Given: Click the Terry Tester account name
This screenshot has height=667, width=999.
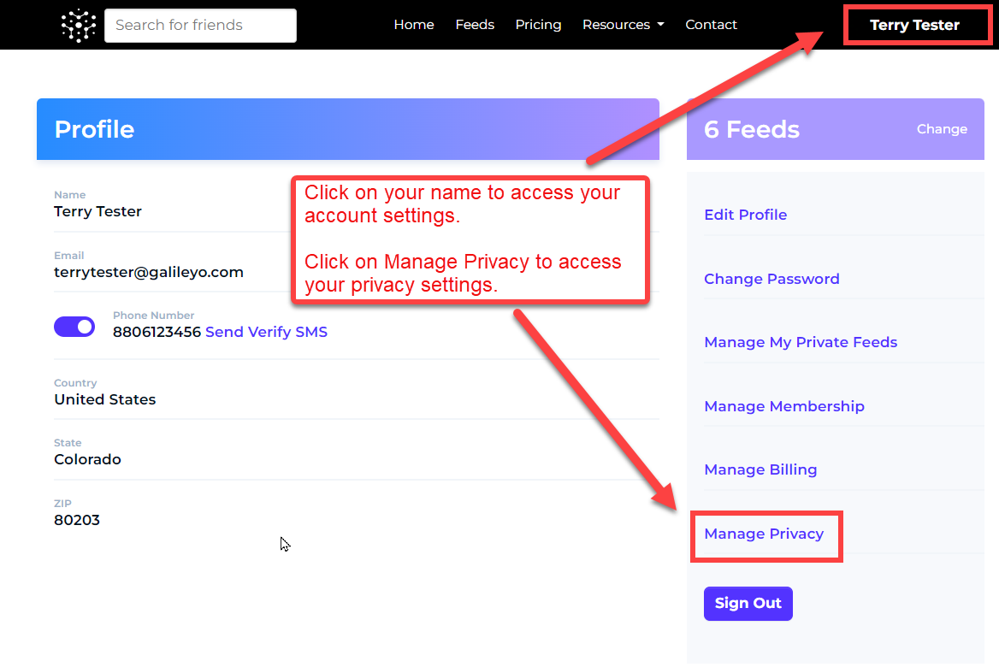Looking at the screenshot, I should pos(914,25).
